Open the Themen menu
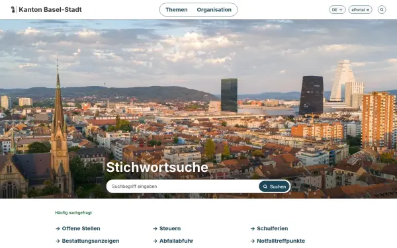The height and width of the screenshot is (248, 397). [x=177, y=10]
